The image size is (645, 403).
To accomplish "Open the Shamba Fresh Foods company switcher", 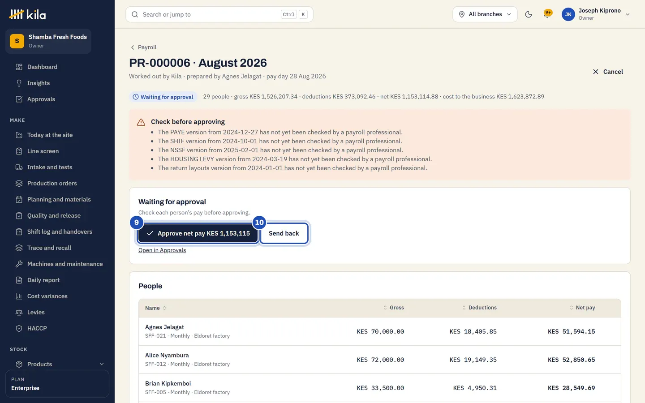I will [48, 41].
